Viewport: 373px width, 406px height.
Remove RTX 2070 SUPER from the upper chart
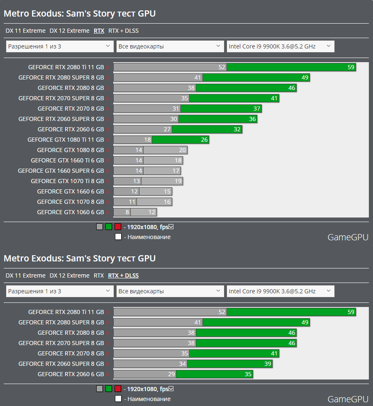[107, 99]
